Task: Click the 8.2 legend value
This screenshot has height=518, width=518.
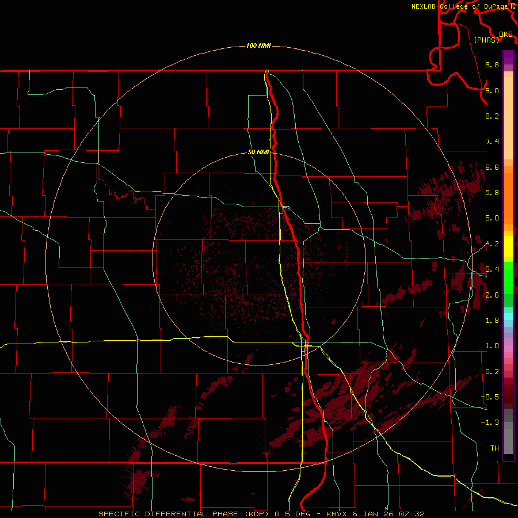Action: click(492, 116)
